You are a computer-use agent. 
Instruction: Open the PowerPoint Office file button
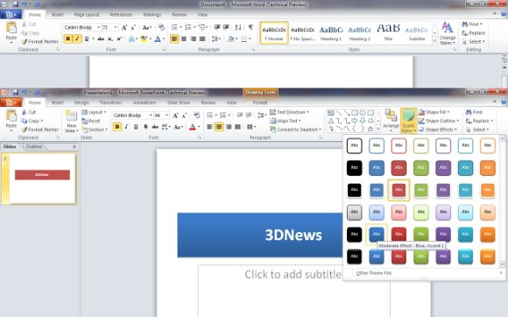coord(11,102)
